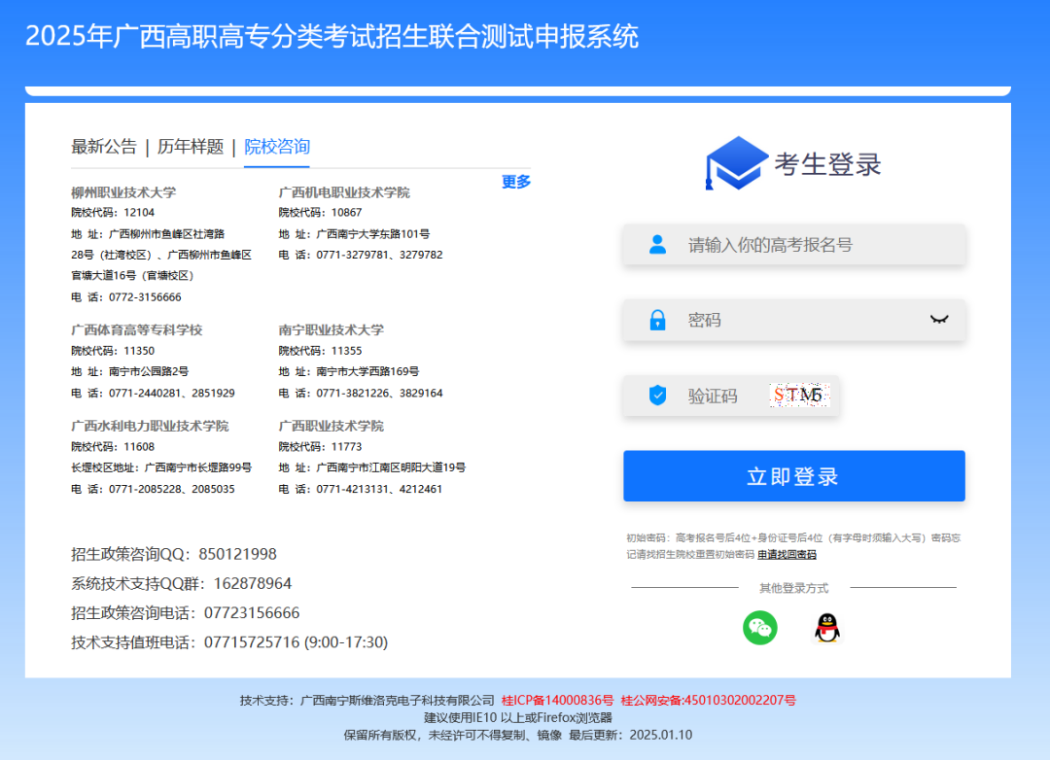Click the WeChat login icon
The image size is (1050, 760).
(x=760, y=628)
